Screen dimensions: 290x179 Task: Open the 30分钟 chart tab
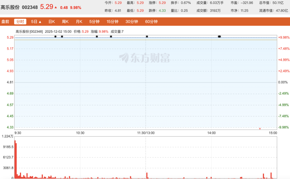(x=132, y=22)
